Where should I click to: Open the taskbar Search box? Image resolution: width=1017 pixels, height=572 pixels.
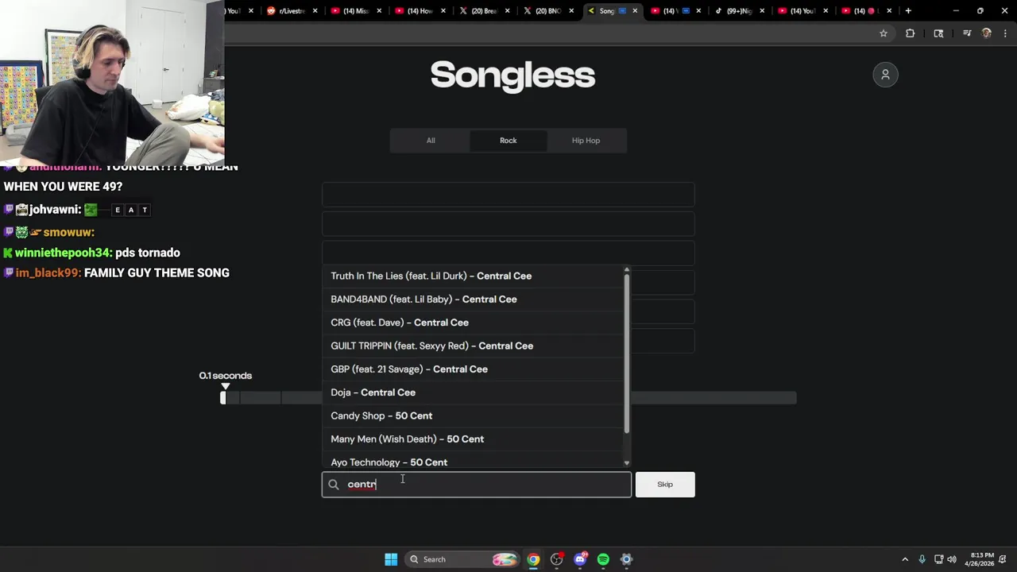(x=462, y=559)
